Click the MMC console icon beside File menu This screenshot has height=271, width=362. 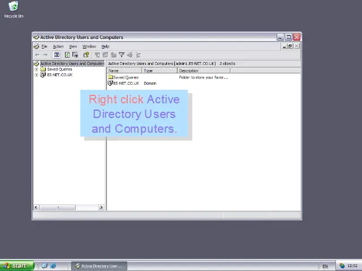point(36,46)
